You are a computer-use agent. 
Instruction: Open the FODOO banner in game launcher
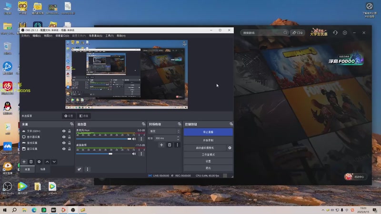point(346,60)
